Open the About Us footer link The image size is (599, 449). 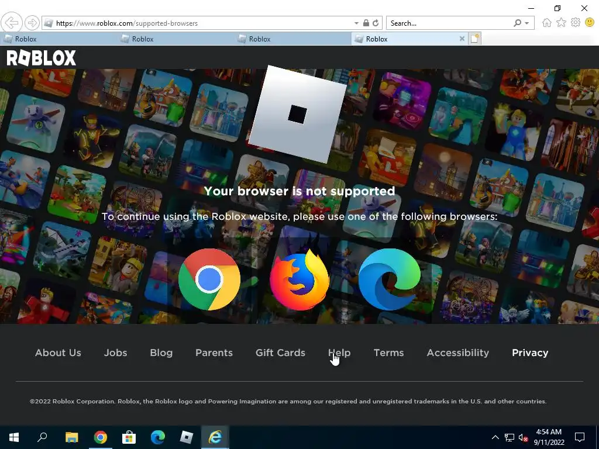[58, 353]
